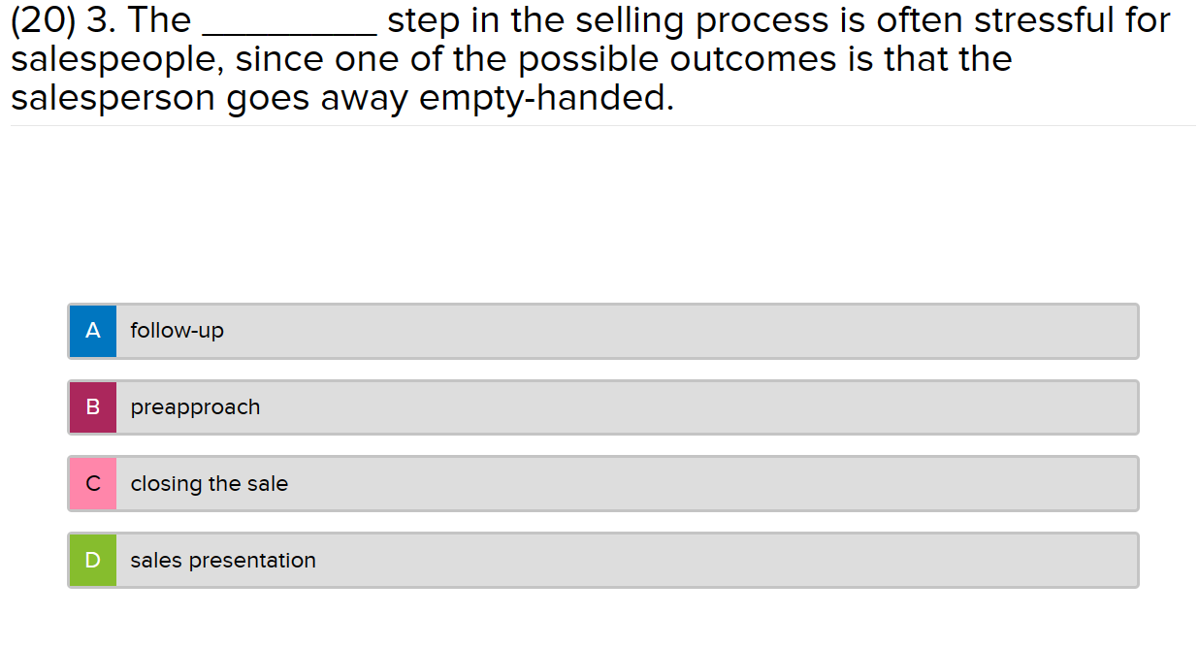Click the dark pink letter B badge
This screenshot has height=648, width=1199.
coord(92,407)
